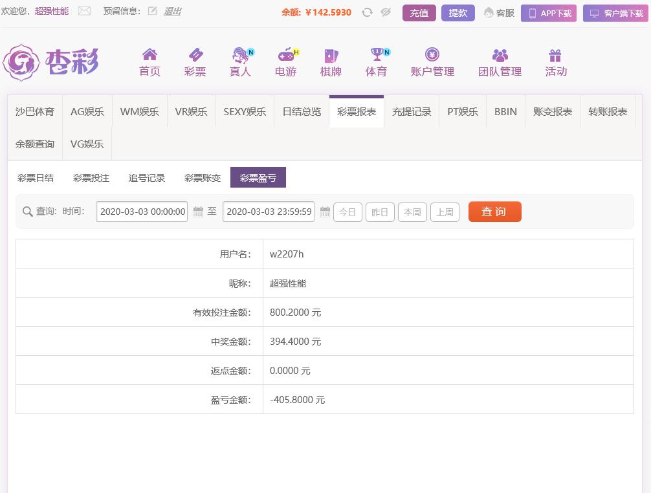Log out via 退出 link
This screenshot has height=493, width=651.
point(172,11)
